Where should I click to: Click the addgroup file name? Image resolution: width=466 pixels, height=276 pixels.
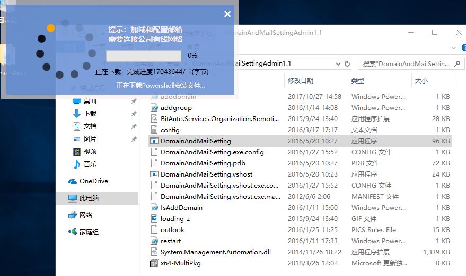(176, 108)
